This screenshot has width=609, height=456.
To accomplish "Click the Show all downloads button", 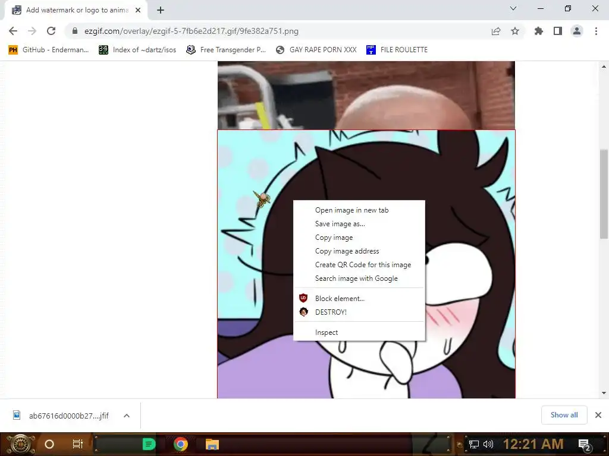I will [x=564, y=415].
